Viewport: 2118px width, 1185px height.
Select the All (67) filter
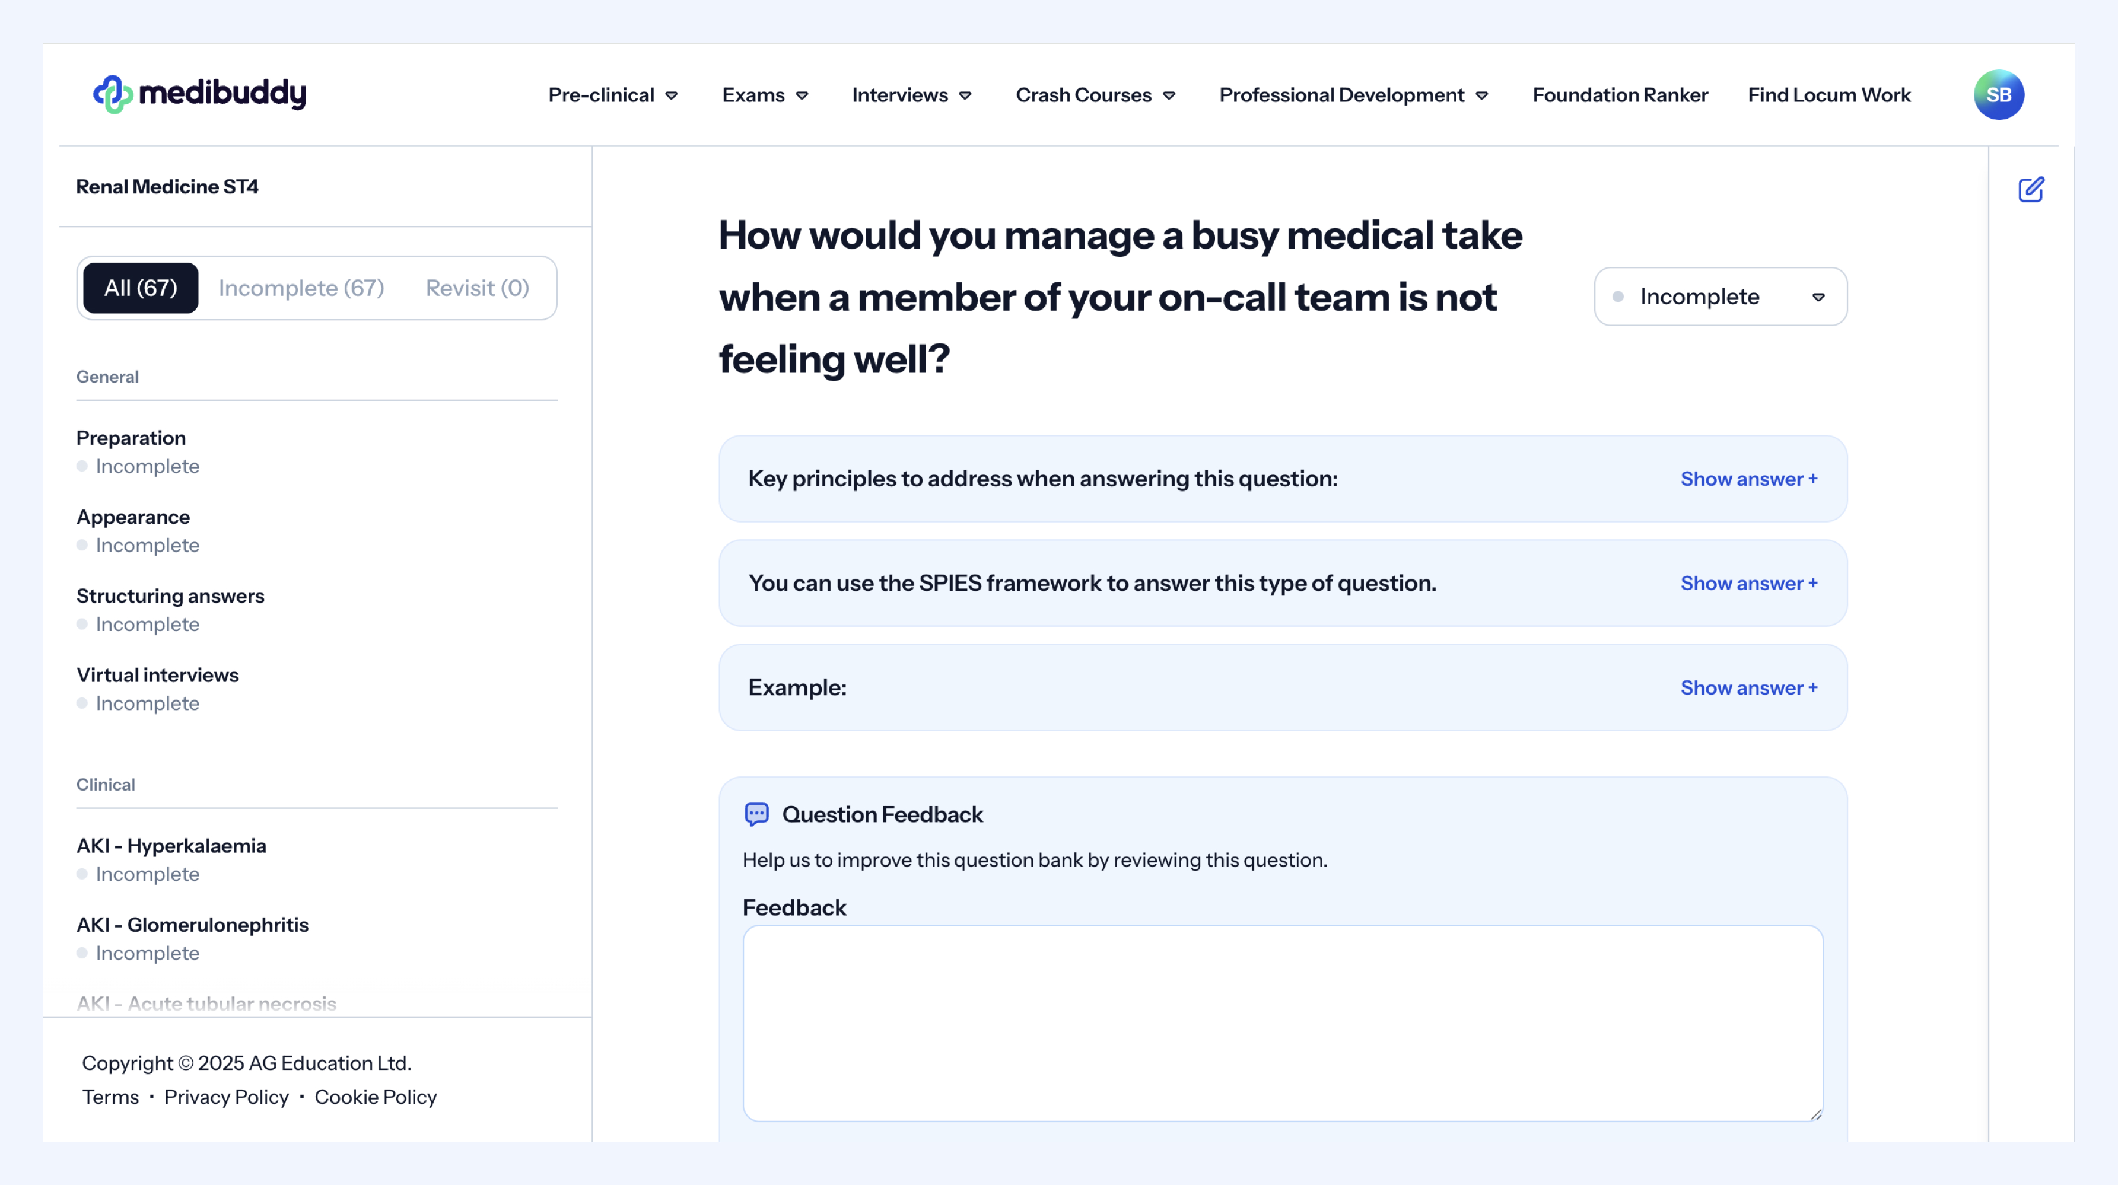(x=141, y=288)
